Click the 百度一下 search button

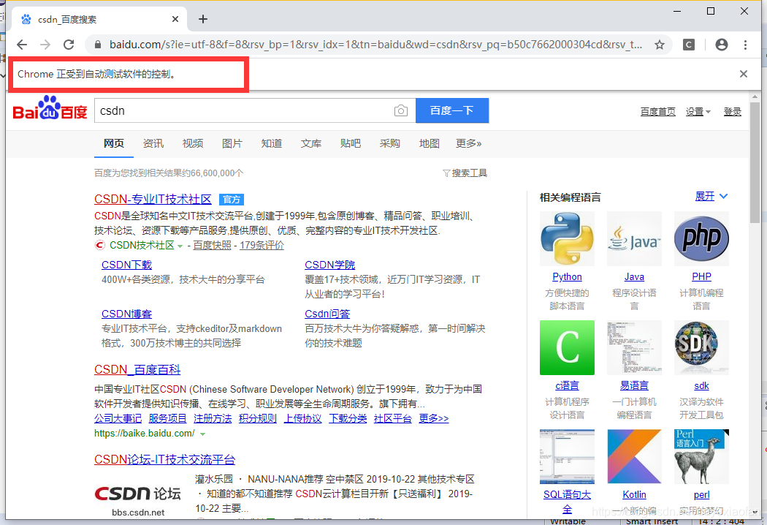[x=452, y=110]
